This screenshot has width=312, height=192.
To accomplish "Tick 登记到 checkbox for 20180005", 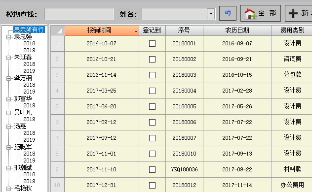I will 152,106.
